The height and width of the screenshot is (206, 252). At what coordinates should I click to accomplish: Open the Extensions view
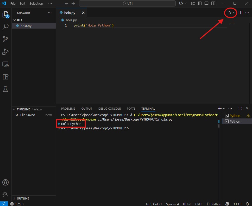pyautogui.click(x=6, y=77)
